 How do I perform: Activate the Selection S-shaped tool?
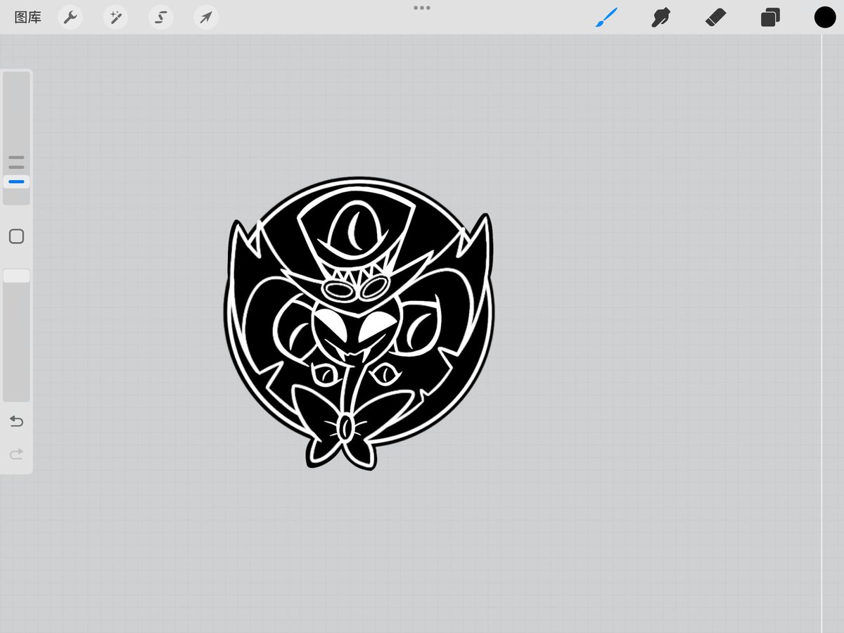[x=161, y=18]
